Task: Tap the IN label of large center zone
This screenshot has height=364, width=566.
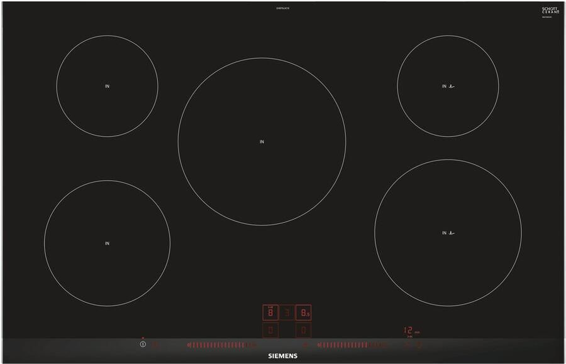Action: click(262, 142)
